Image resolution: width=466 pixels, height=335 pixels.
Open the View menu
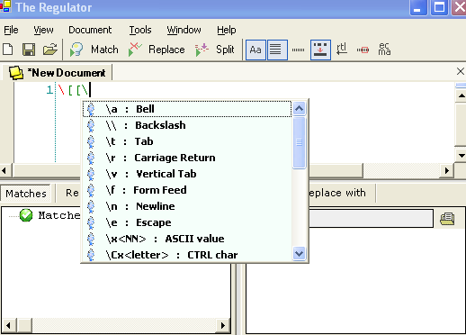click(43, 30)
